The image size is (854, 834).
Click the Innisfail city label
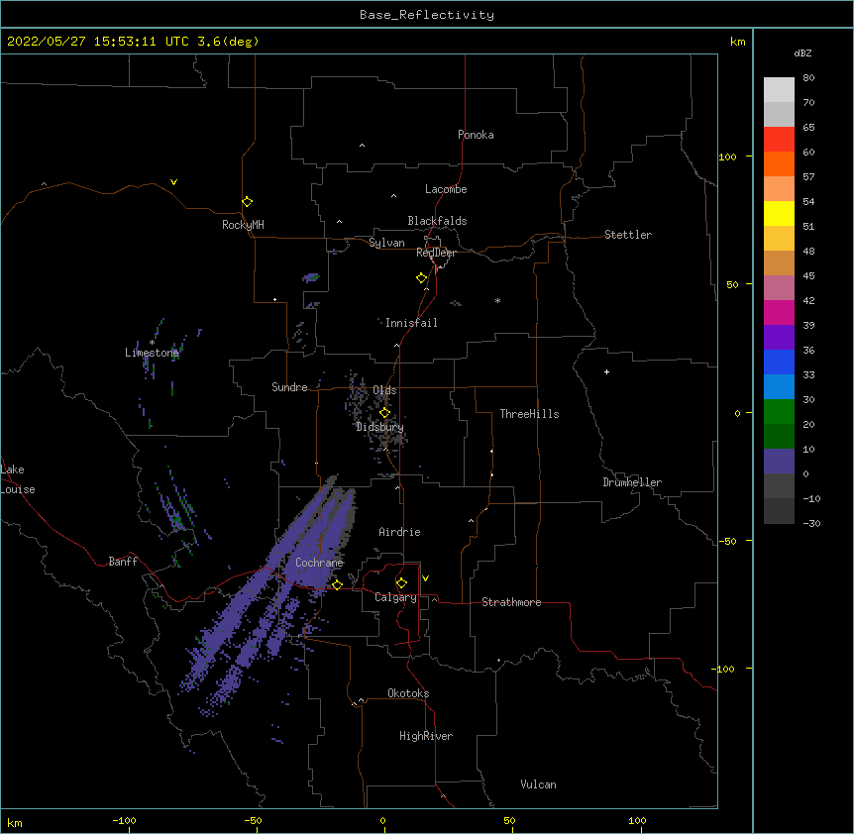click(x=411, y=323)
